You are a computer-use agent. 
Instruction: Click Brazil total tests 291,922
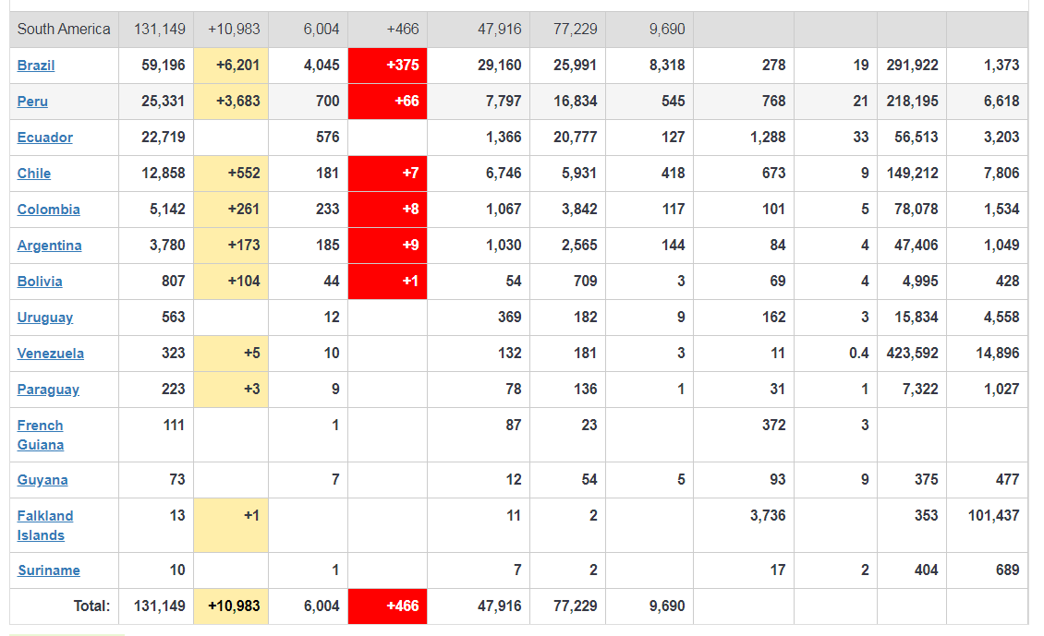(x=912, y=66)
